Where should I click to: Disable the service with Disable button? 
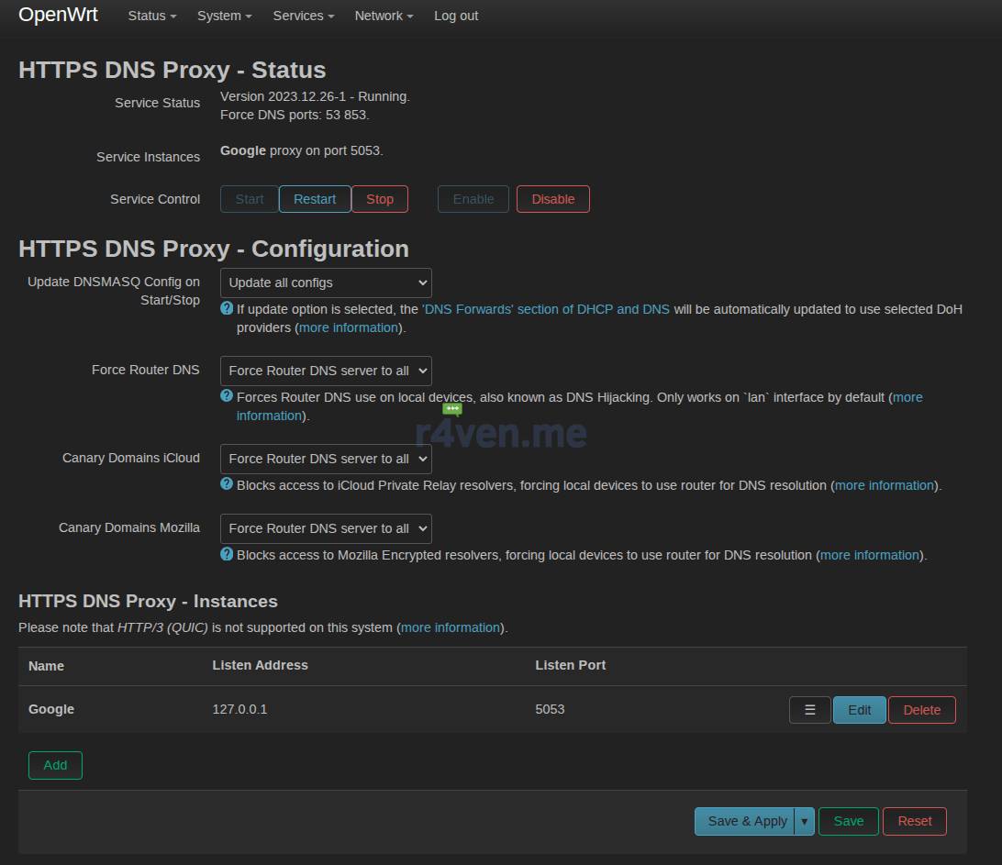click(552, 199)
